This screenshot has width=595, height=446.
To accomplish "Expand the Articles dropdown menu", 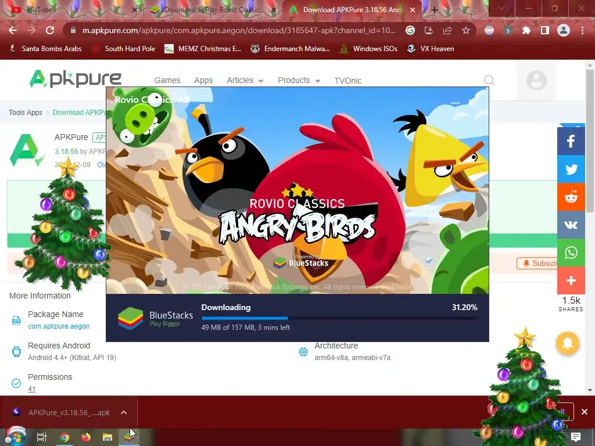I will tap(245, 80).
